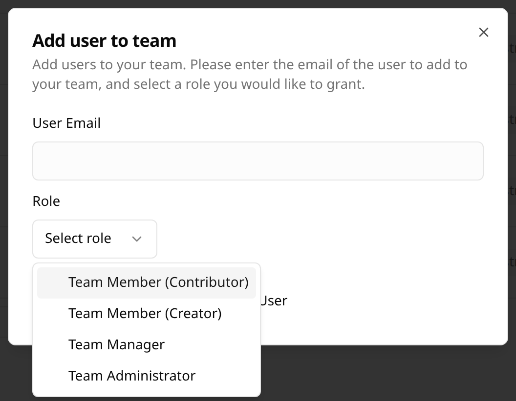The image size is (516, 401).
Task: Click the Role label above dropdown
Action: coord(46,201)
